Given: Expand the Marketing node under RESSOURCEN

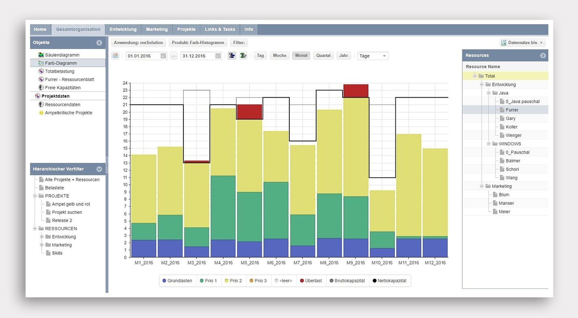Looking at the screenshot, I should [x=42, y=245].
